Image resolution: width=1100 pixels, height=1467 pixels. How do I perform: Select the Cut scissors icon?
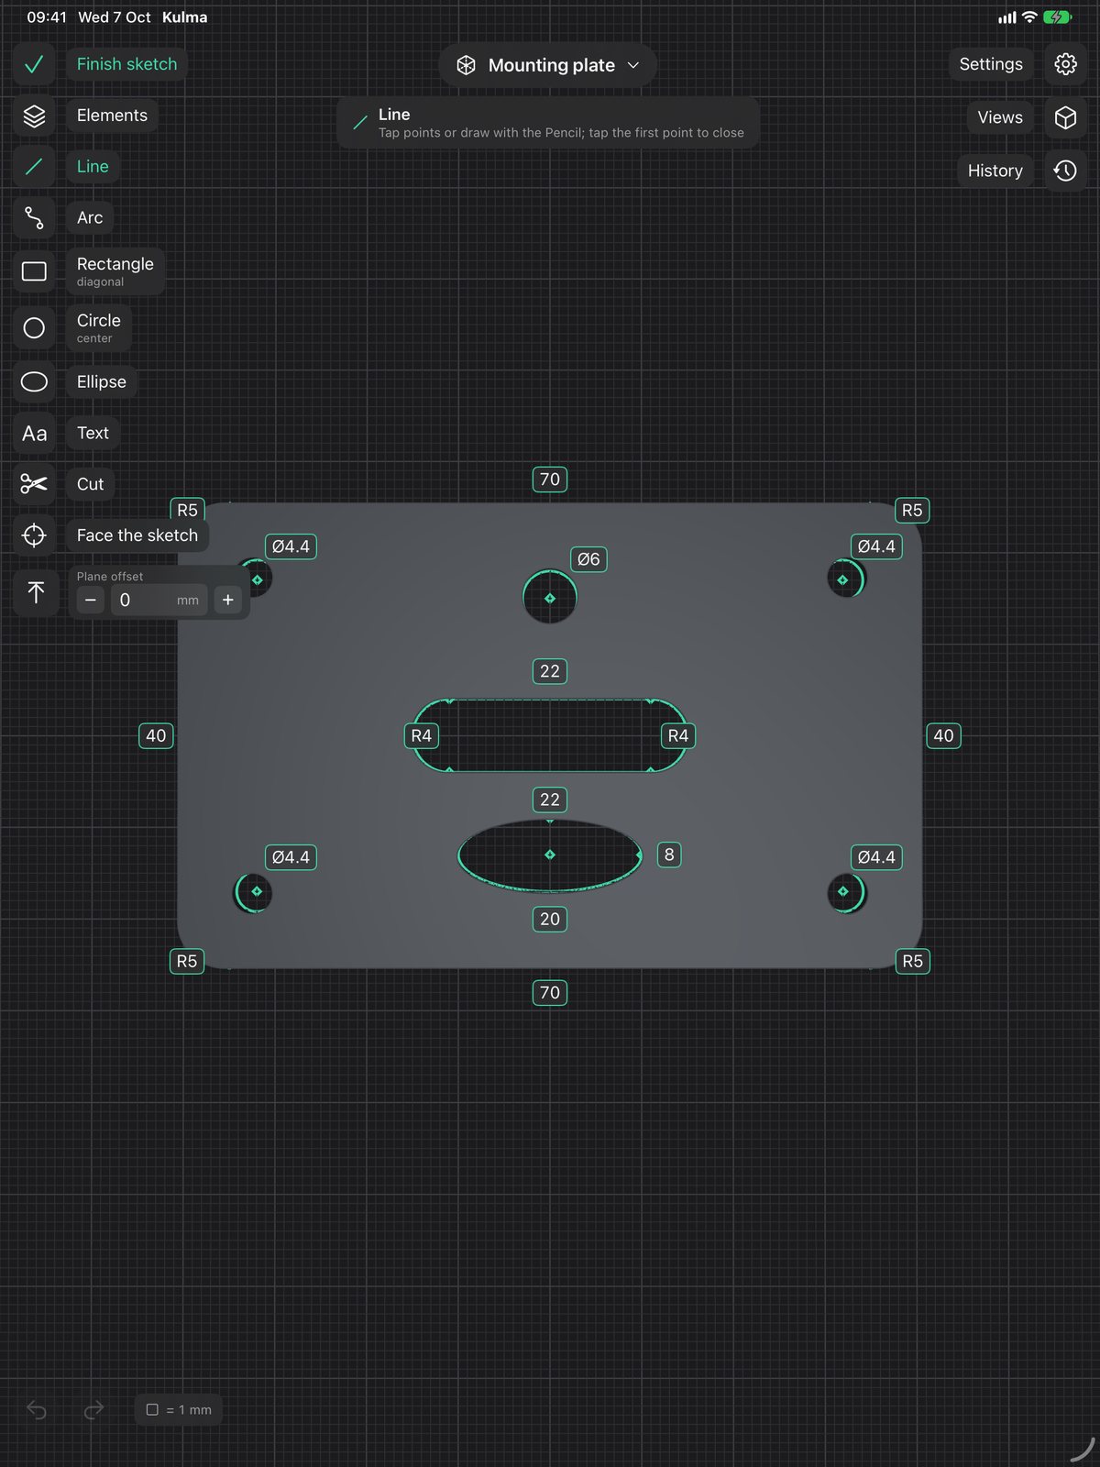[34, 484]
